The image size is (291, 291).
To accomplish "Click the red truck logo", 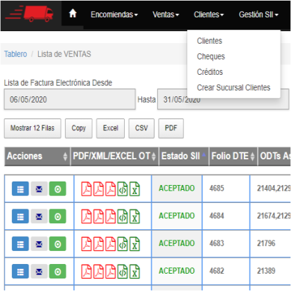I will [30, 14].
